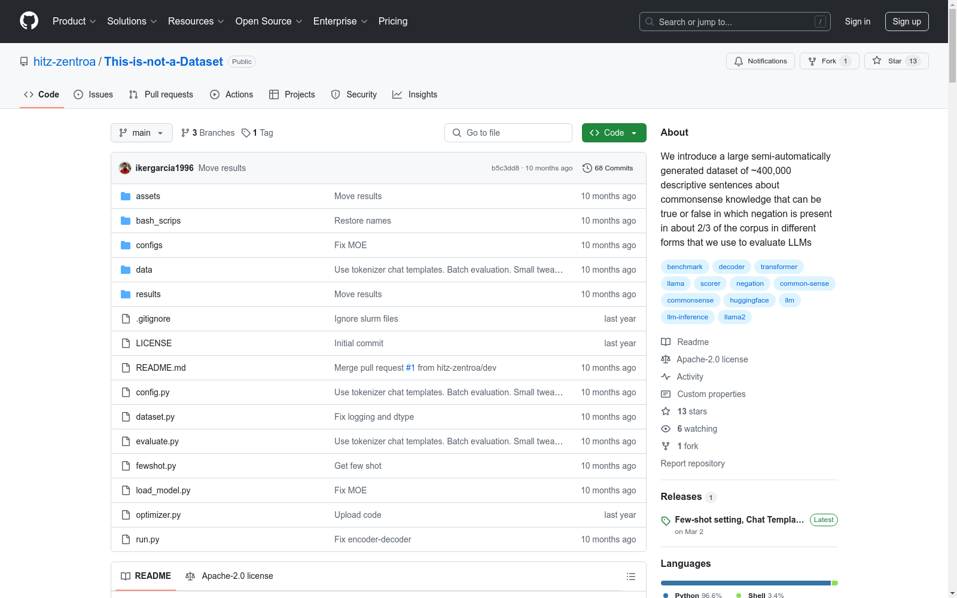This screenshot has width=957, height=598.
Task: Switch to the Security tab
Action: 354,94
